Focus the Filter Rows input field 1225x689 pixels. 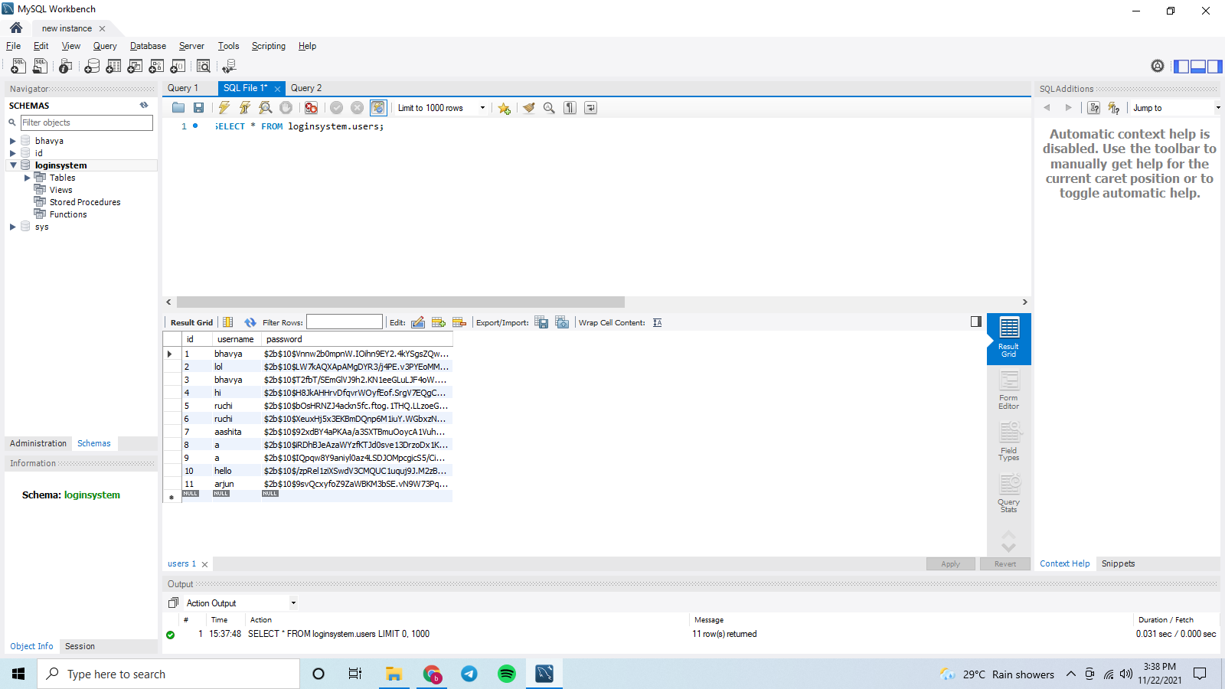point(345,322)
